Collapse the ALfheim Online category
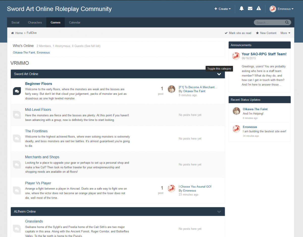The width and height of the screenshot is (303, 237). (x=219, y=212)
